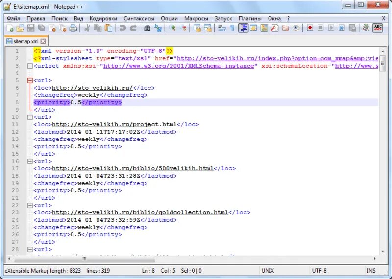This screenshot has width=392, height=279.
Task: Open Find with the binoculars icon
Action: [147, 28]
